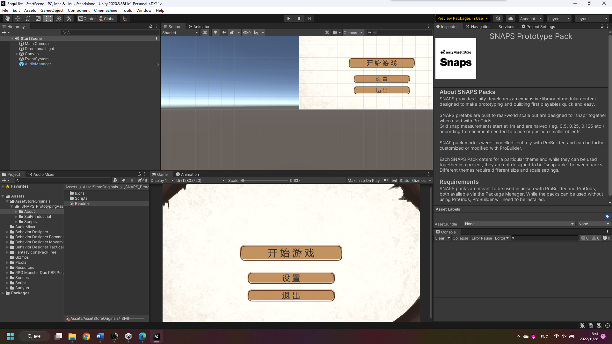Select the Hand tool in the toolbar
The height and width of the screenshot is (344, 612).
[x=7, y=18]
